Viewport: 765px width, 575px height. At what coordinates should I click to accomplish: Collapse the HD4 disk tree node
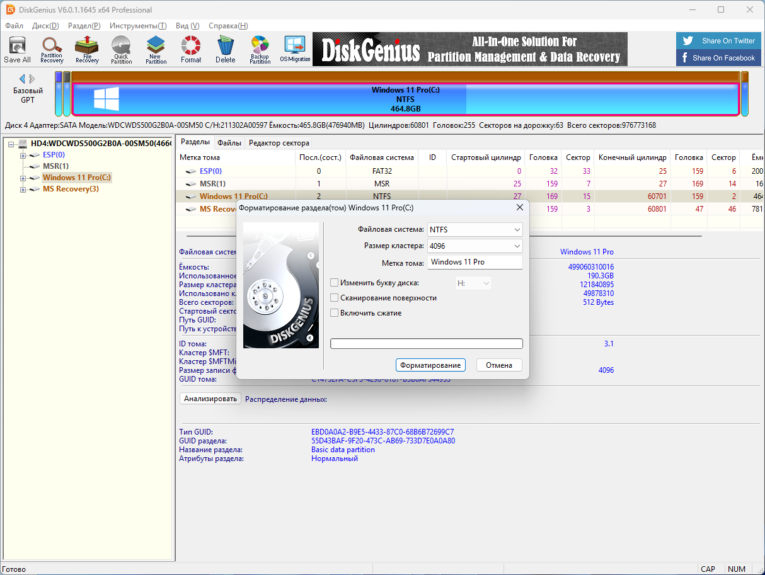pyautogui.click(x=11, y=144)
